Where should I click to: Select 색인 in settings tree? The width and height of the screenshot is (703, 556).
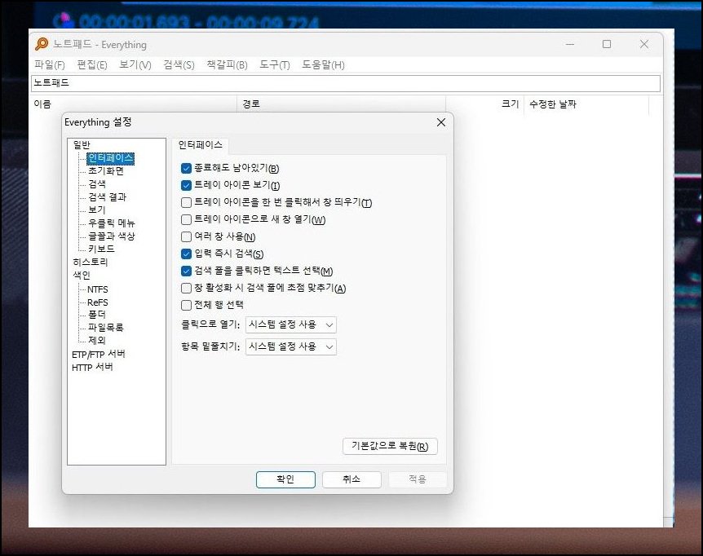pyautogui.click(x=82, y=275)
